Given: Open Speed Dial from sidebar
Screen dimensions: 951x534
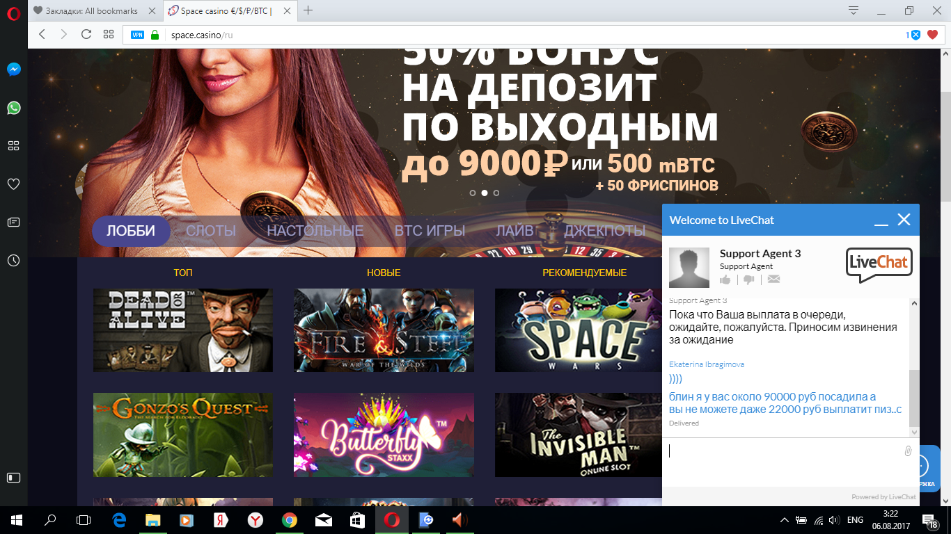Looking at the screenshot, I should [13, 145].
